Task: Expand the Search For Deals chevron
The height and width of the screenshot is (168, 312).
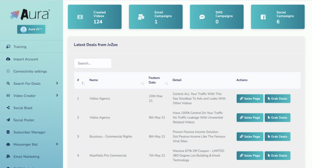Action: coord(57,83)
